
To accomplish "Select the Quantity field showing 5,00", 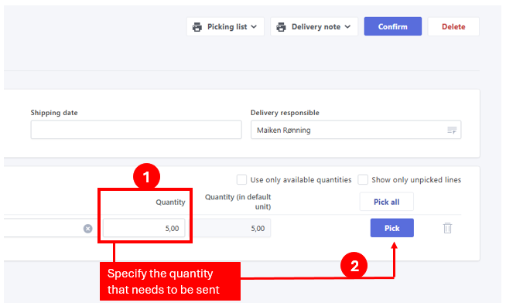I will pos(144,228).
